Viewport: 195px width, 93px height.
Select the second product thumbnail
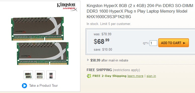pos(40,75)
